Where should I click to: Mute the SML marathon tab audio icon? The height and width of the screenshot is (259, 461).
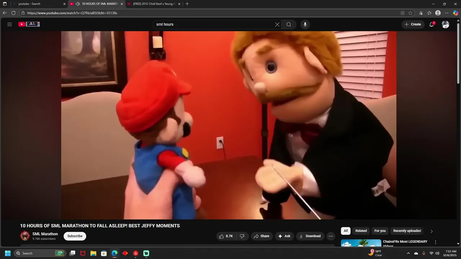point(77,4)
